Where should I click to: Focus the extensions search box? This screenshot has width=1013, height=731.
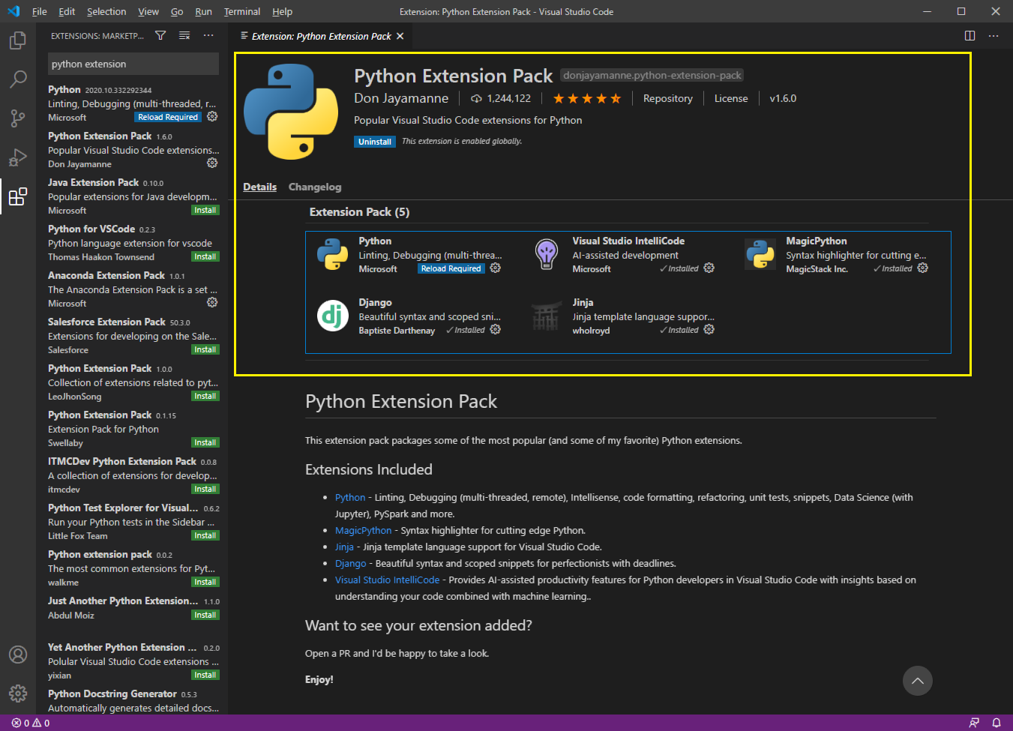(133, 64)
